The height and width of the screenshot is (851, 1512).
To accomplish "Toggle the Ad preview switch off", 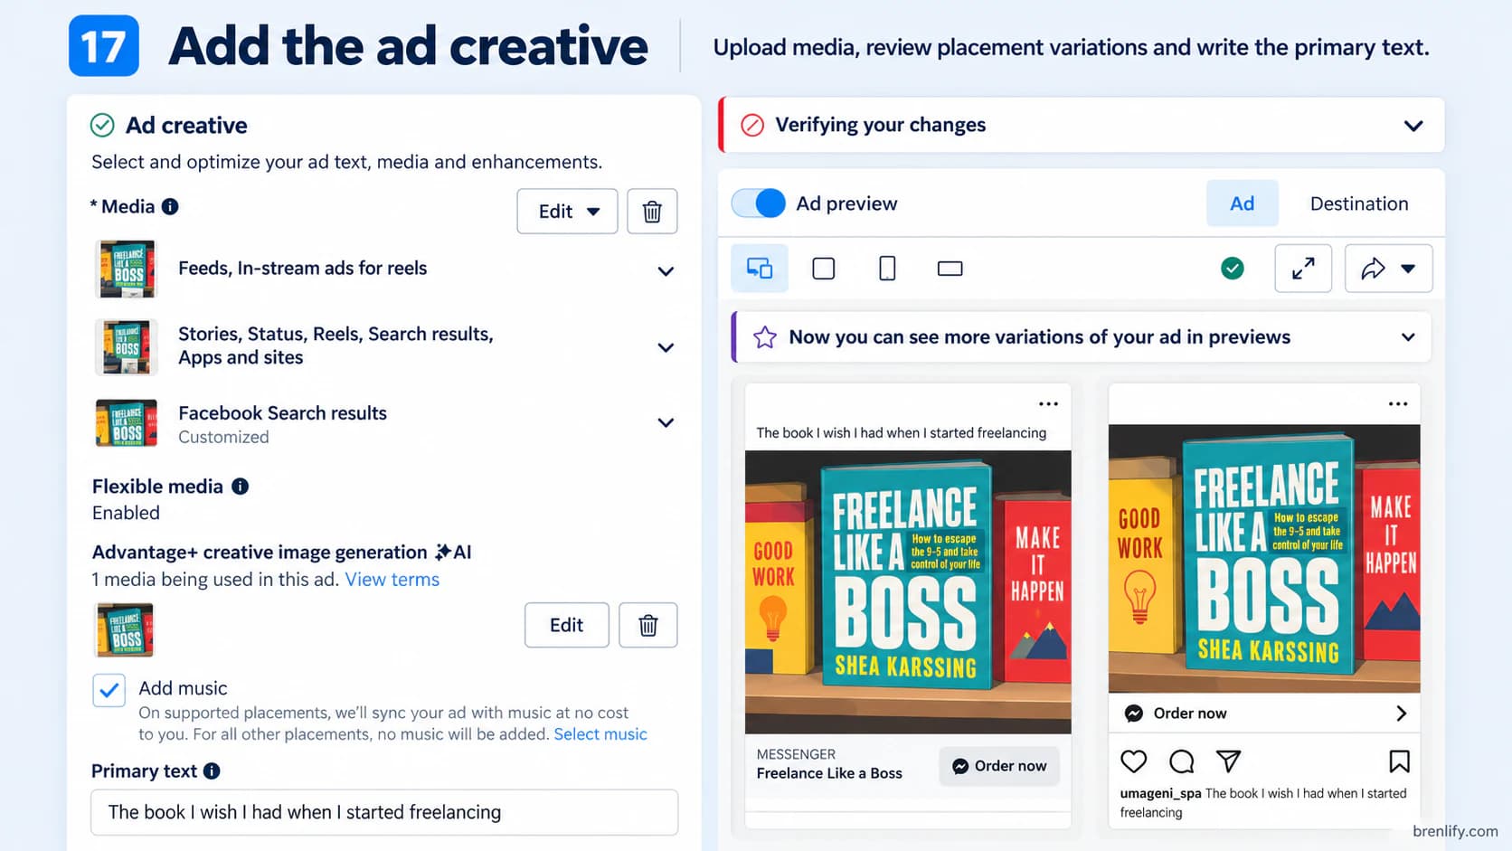I will pos(759,203).
